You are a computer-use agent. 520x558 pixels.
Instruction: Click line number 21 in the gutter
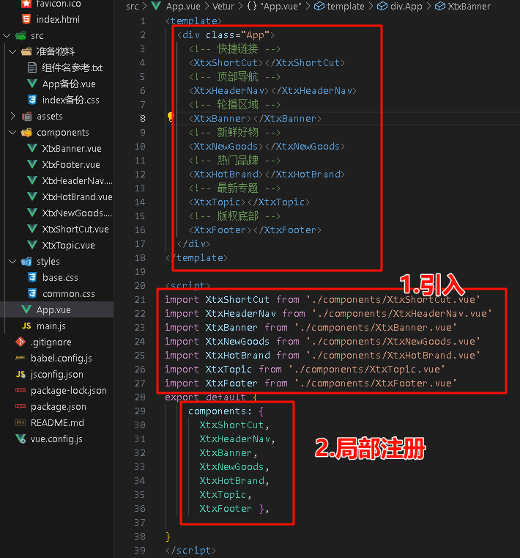(140, 300)
